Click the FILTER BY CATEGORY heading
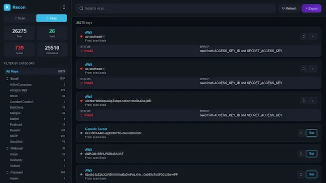Image resolution: width=326 pixels, height=183 pixels. coord(19,64)
